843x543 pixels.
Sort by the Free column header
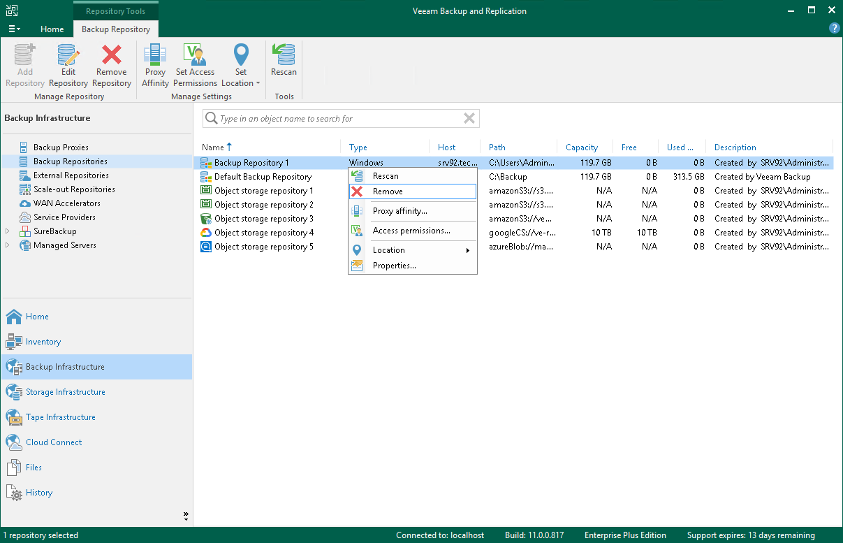pyautogui.click(x=629, y=147)
